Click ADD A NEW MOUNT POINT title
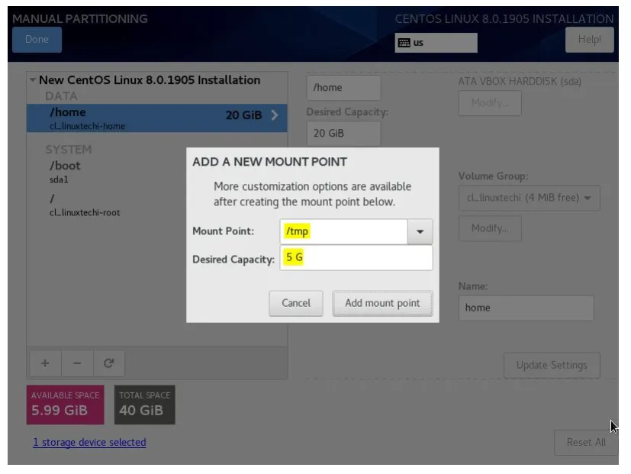 click(269, 162)
